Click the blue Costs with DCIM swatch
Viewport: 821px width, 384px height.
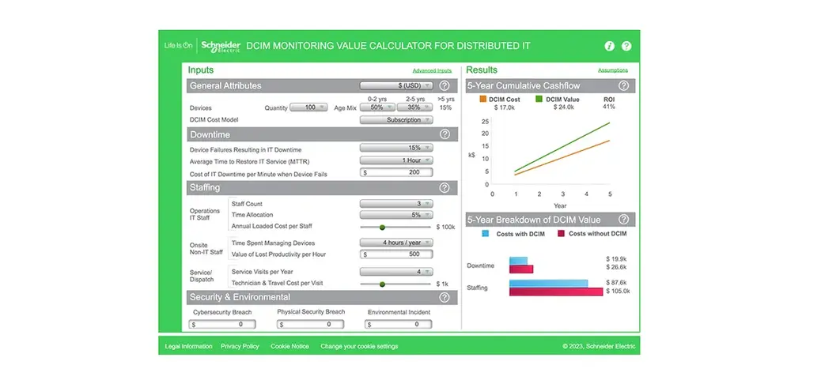pyautogui.click(x=486, y=234)
